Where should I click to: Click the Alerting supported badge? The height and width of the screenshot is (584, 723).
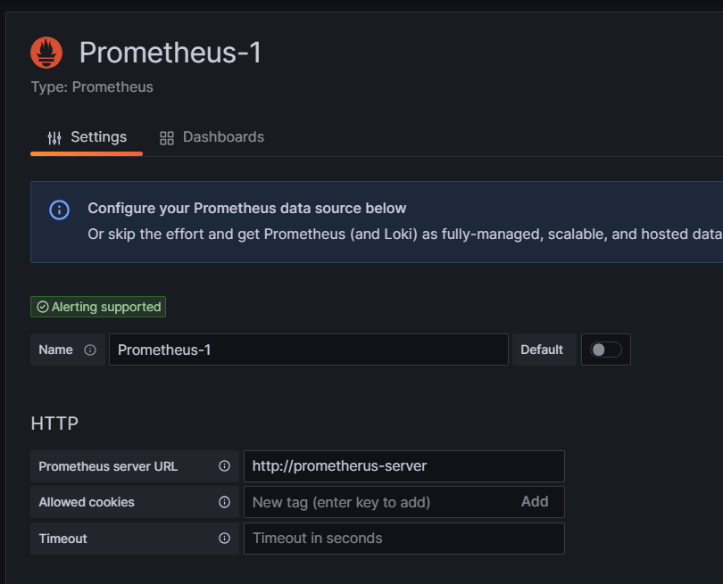pos(98,307)
